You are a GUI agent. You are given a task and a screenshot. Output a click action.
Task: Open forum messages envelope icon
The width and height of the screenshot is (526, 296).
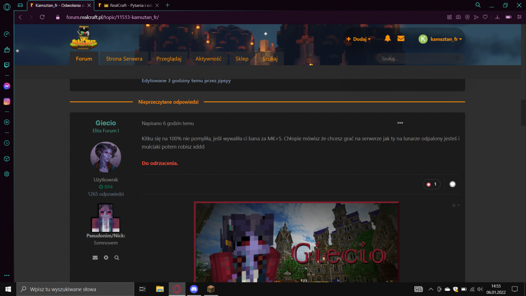pyautogui.click(x=401, y=38)
